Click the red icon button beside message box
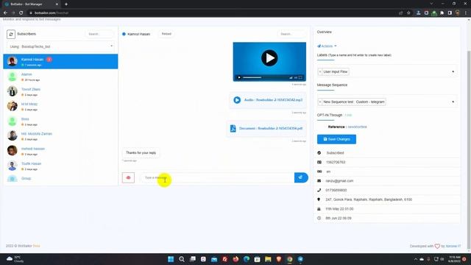The height and width of the screenshot is (265, 471). pos(128,177)
